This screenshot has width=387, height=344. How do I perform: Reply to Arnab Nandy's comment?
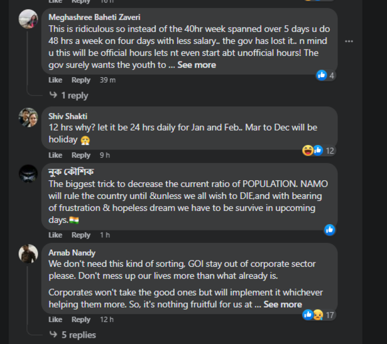[x=81, y=320]
